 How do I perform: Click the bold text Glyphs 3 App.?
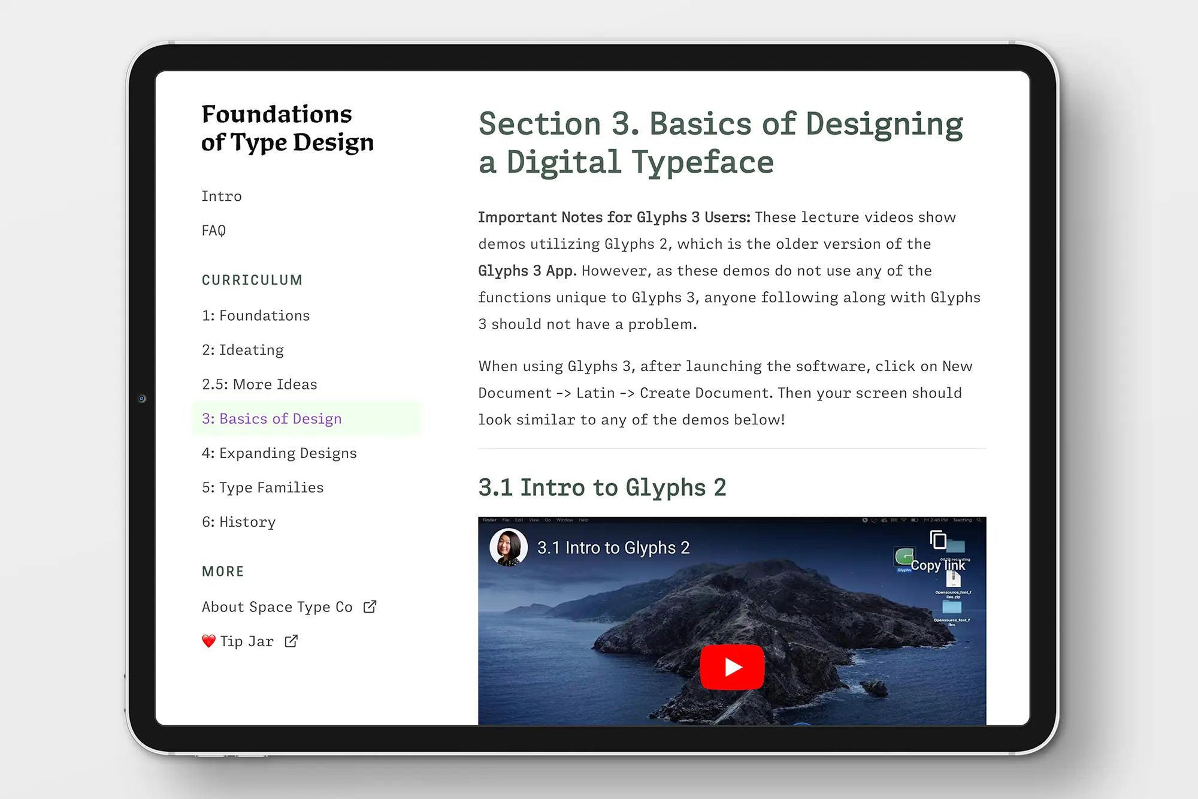527,270
